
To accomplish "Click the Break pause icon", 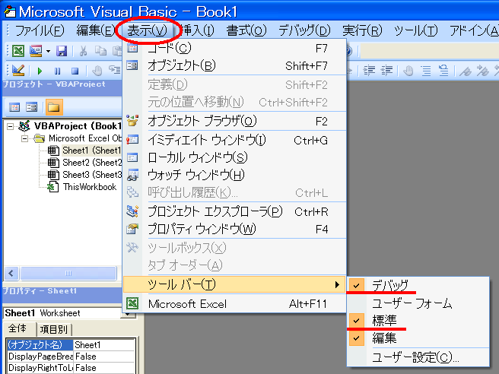I will coord(57,71).
